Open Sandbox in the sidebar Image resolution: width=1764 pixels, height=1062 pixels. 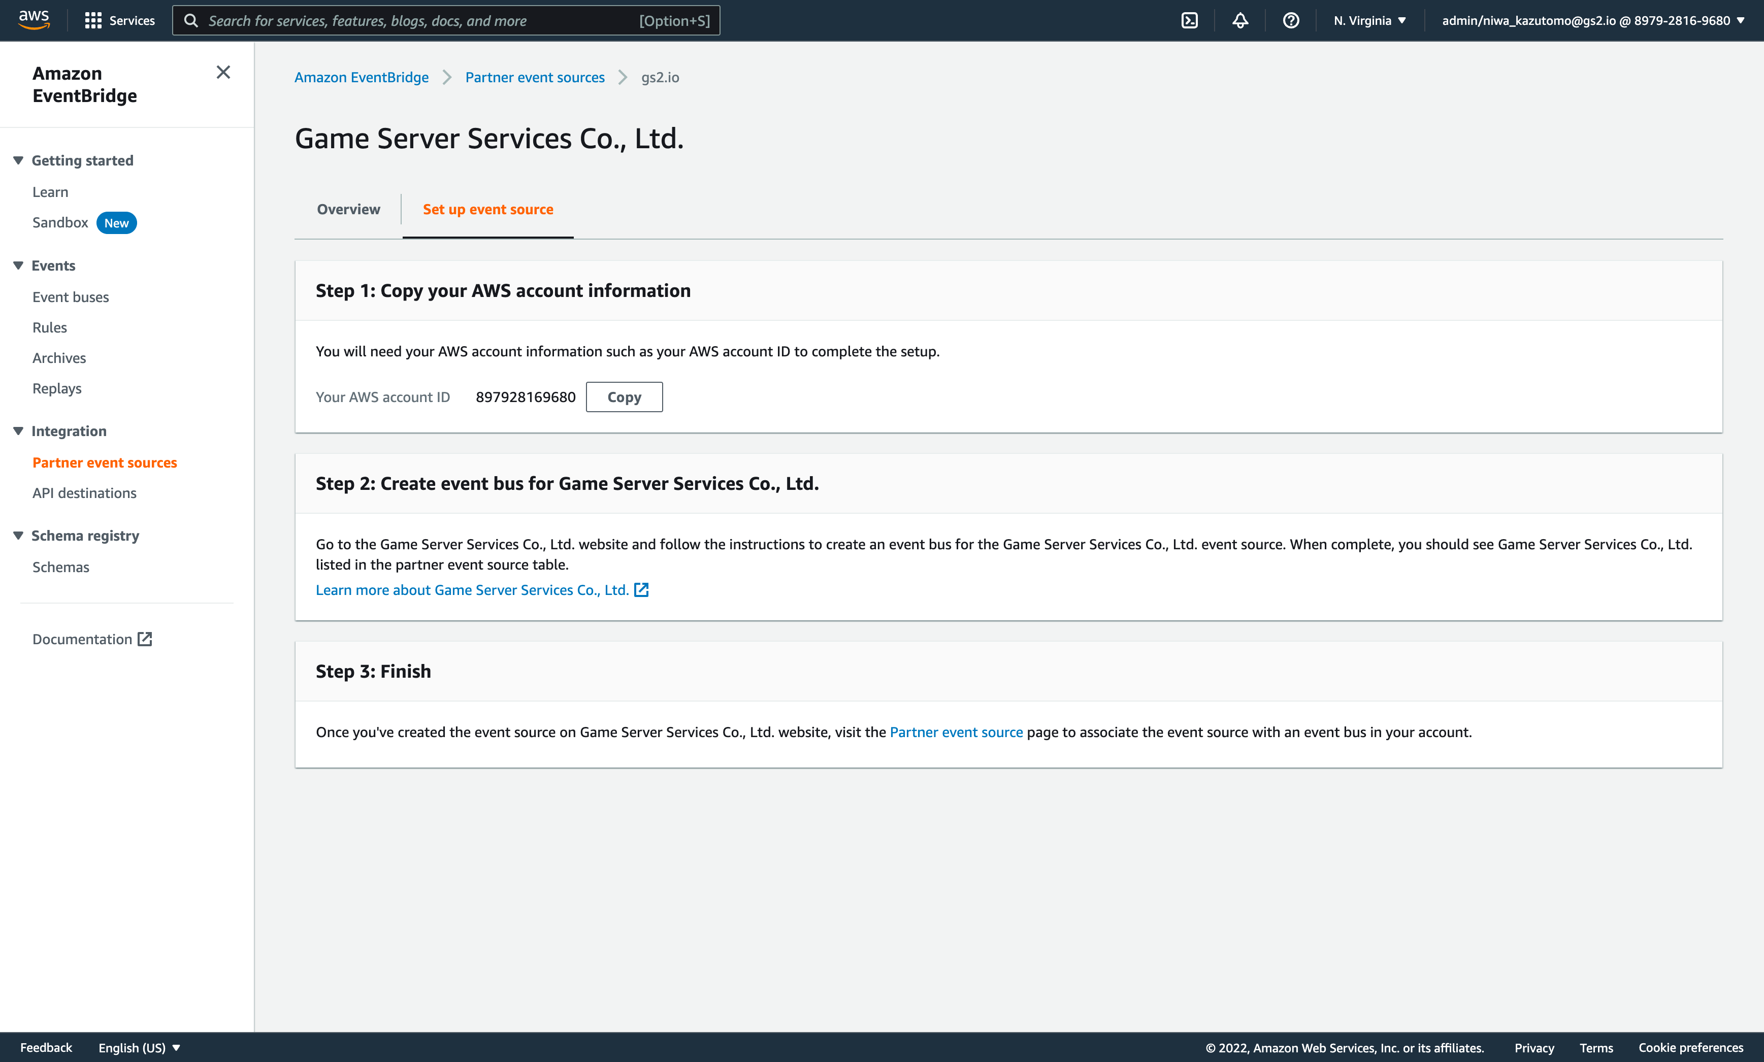point(60,222)
